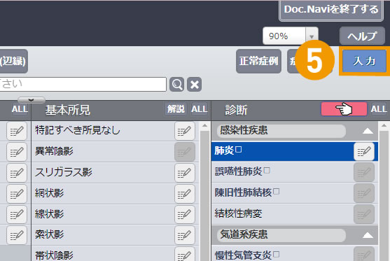Open the 90% zoom dropdown
This screenshot has height=261, width=390.
(312, 36)
